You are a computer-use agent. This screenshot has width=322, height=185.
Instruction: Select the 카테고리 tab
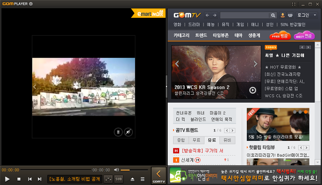click(x=181, y=35)
